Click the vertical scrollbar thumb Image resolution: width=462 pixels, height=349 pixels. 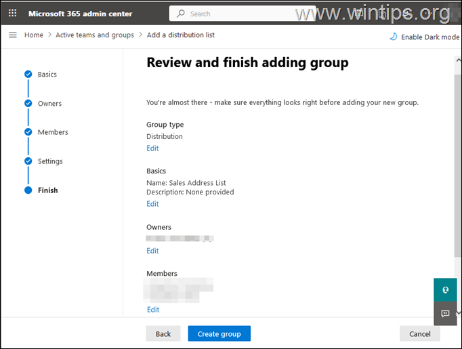point(457,165)
